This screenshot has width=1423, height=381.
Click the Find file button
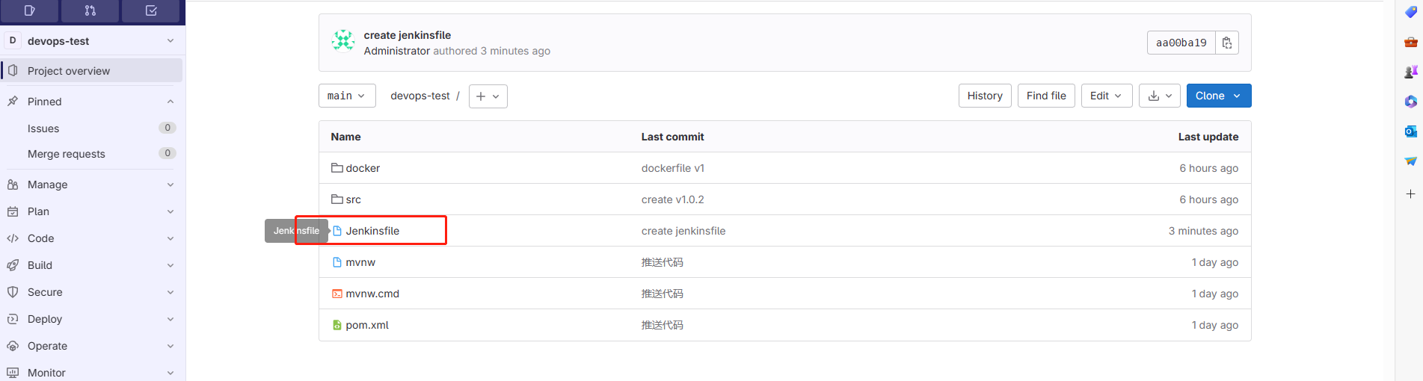click(x=1045, y=96)
